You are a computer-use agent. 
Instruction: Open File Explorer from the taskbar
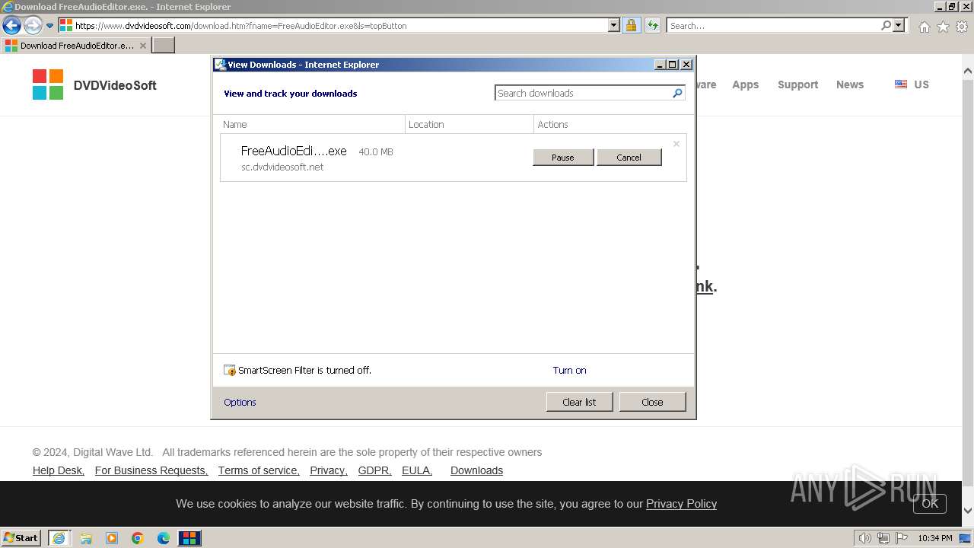point(86,538)
